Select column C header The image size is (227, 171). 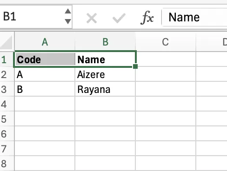[x=166, y=42]
